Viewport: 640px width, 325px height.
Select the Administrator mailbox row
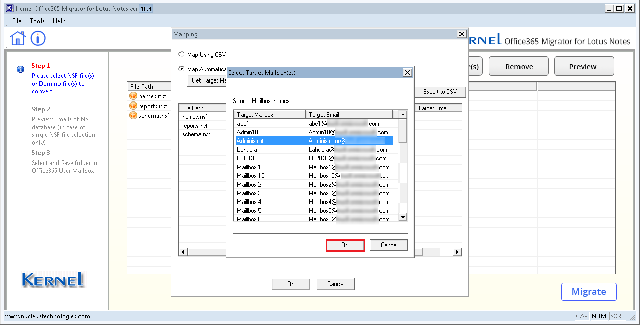pyautogui.click(x=314, y=141)
